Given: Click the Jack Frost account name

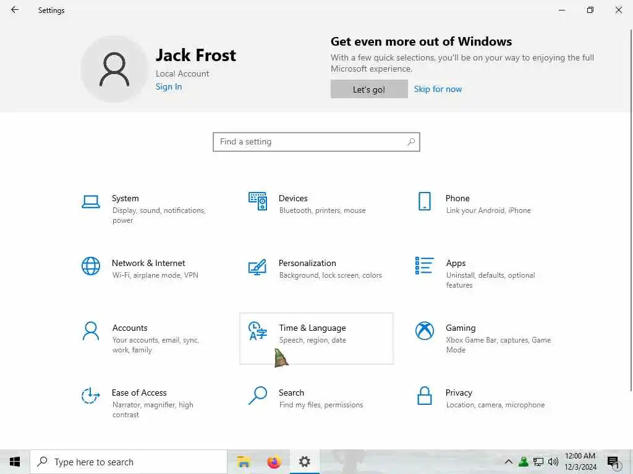Looking at the screenshot, I should (x=196, y=55).
